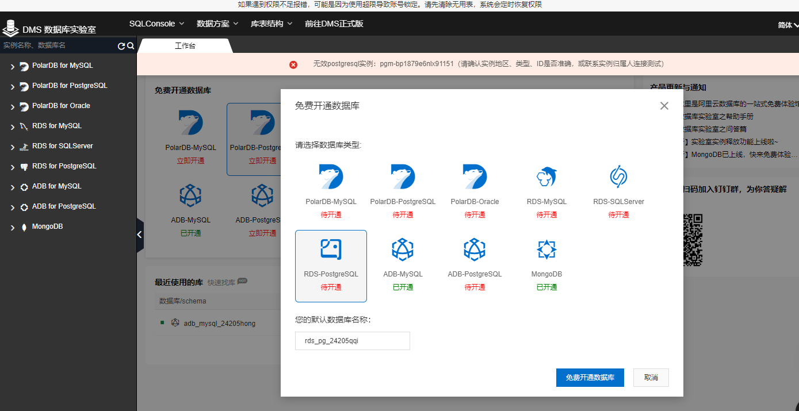
Task: Open adb_mysql_24205hong recent database row
Action: coord(217,323)
